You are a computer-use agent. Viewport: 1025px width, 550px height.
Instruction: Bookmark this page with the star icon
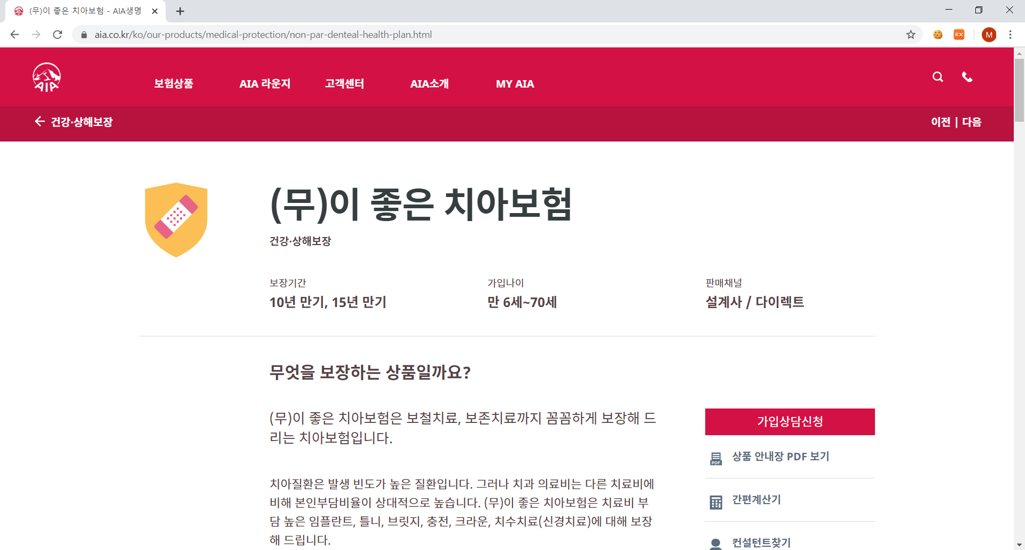click(x=911, y=35)
